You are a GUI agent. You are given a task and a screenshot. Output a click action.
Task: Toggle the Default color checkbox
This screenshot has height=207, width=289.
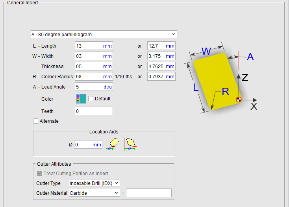[91, 99]
